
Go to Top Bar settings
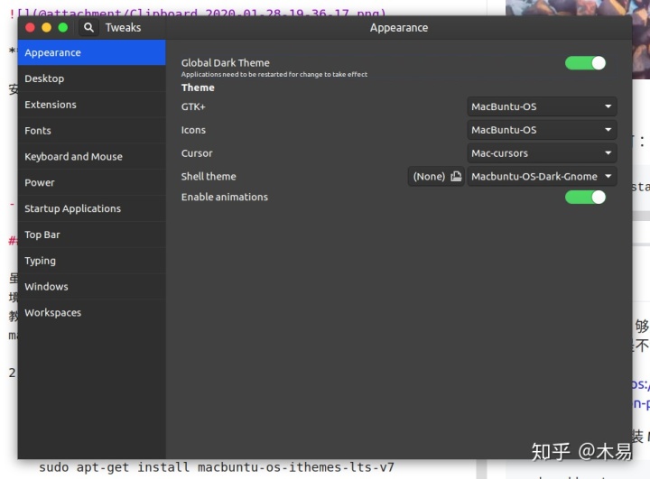tap(91, 235)
